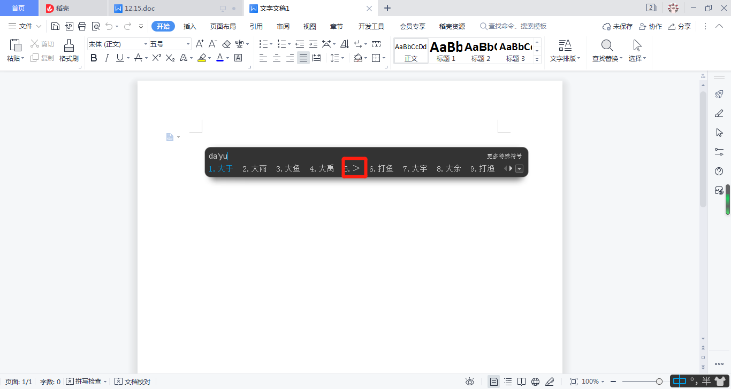Toggle eye protection mode in status bar
The image size is (731, 389).
point(470,382)
